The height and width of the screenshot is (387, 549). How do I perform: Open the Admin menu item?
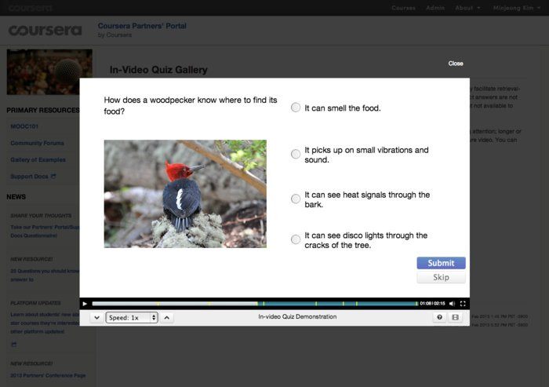tap(435, 8)
